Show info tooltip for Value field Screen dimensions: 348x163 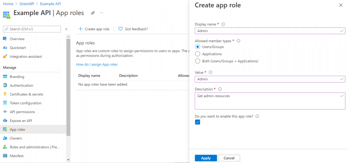tap(211, 72)
